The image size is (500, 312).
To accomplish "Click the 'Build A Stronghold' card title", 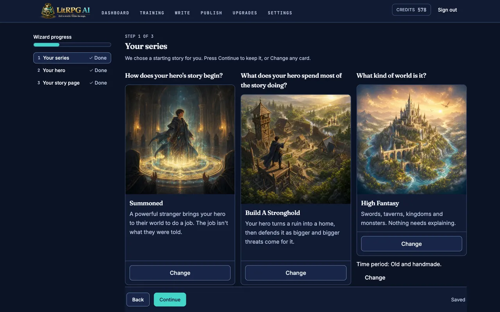I will pyautogui.click(x=273, y=213).
